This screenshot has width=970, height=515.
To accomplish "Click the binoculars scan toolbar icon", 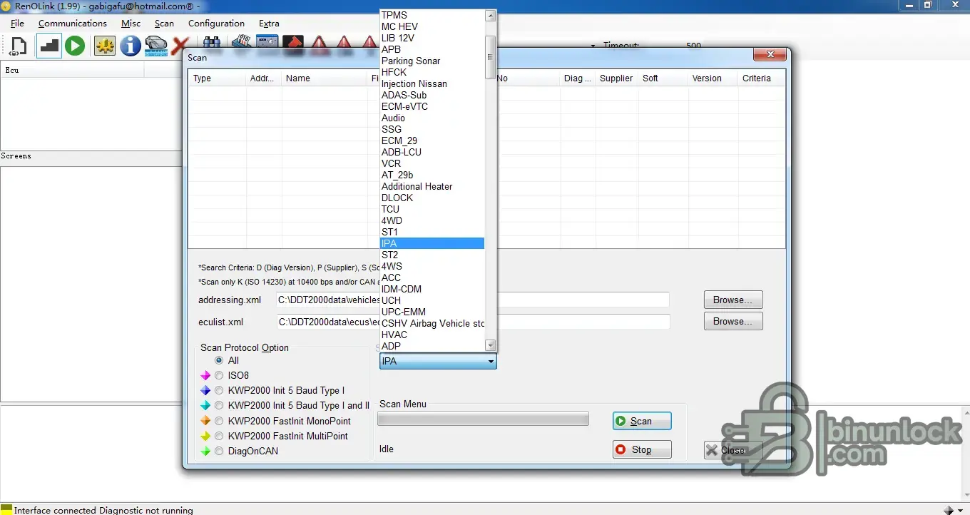I will (211, 43).
